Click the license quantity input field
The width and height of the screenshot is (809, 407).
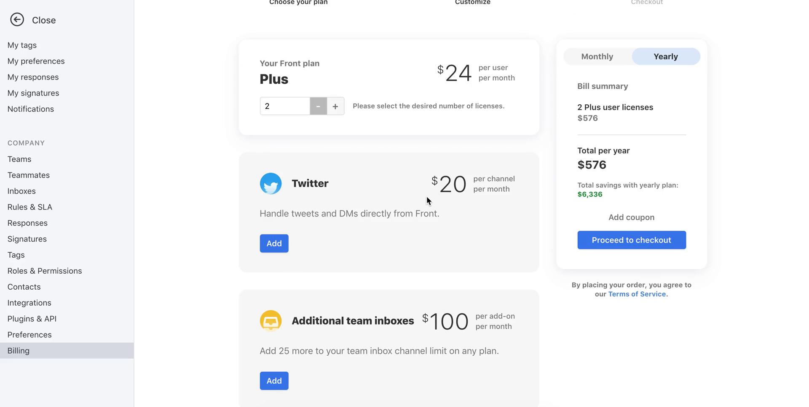click(285, 106)
